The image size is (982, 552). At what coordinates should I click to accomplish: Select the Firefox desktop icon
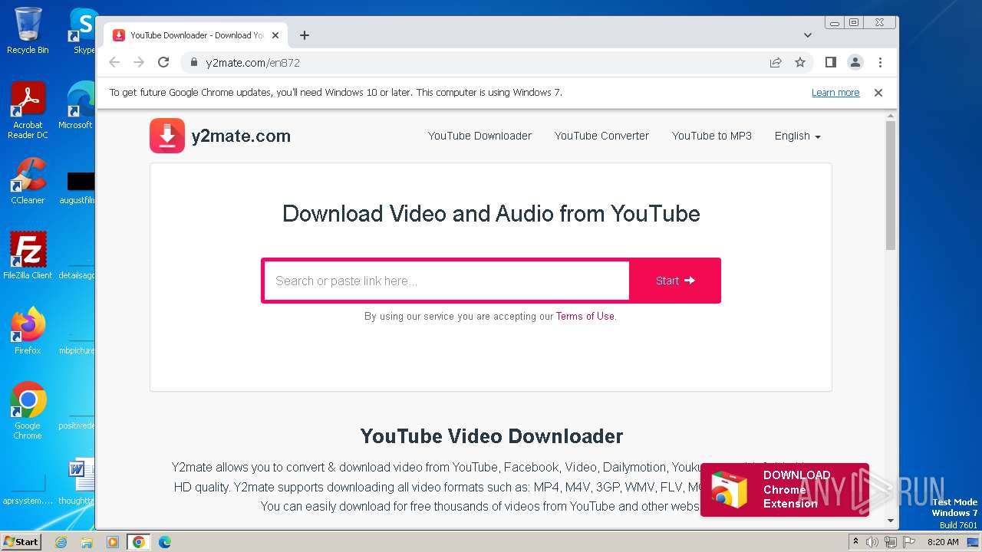coord(28,330)
